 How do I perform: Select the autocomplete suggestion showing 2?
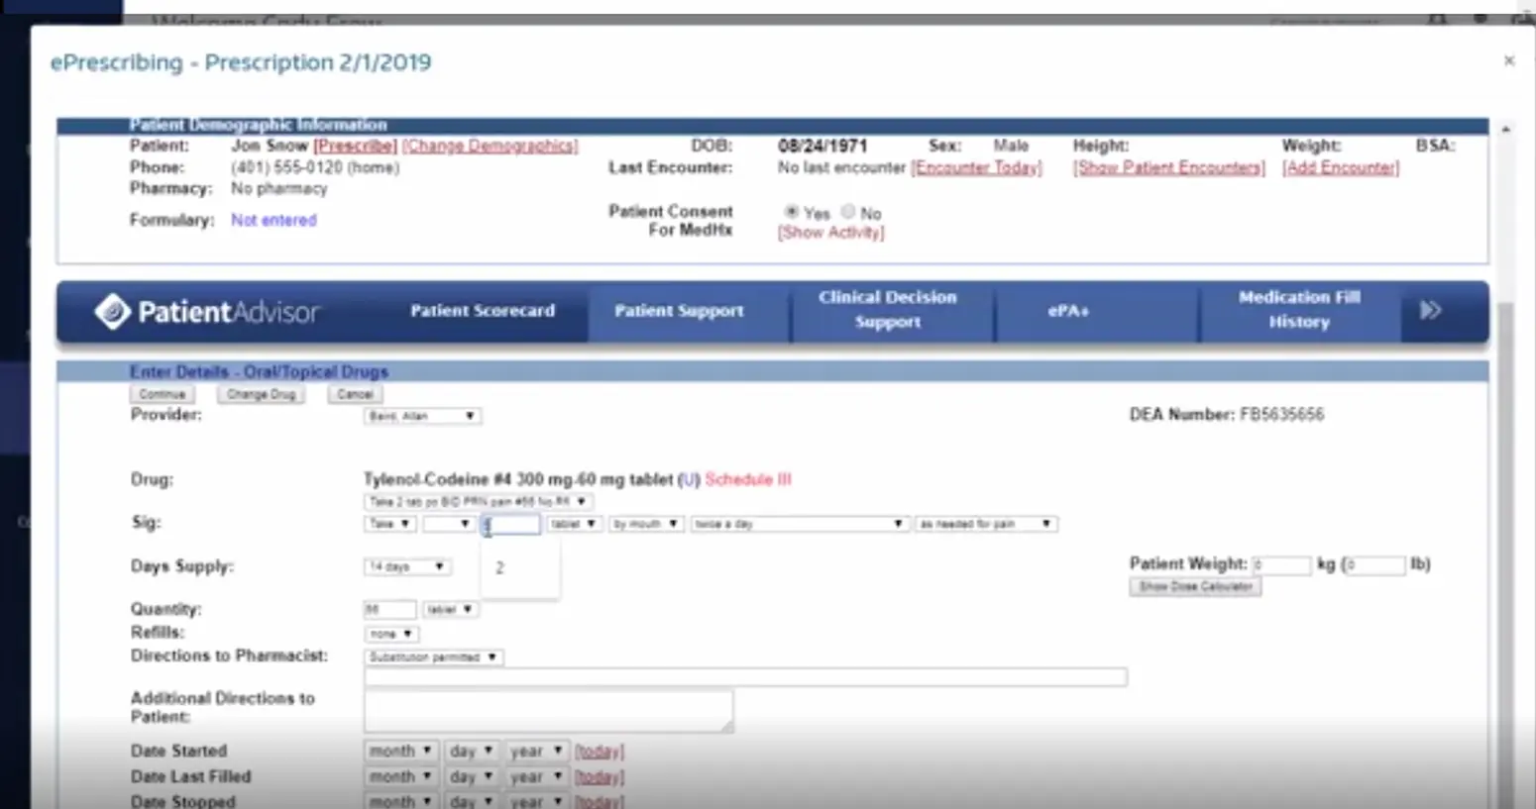[x=498, y=567]
